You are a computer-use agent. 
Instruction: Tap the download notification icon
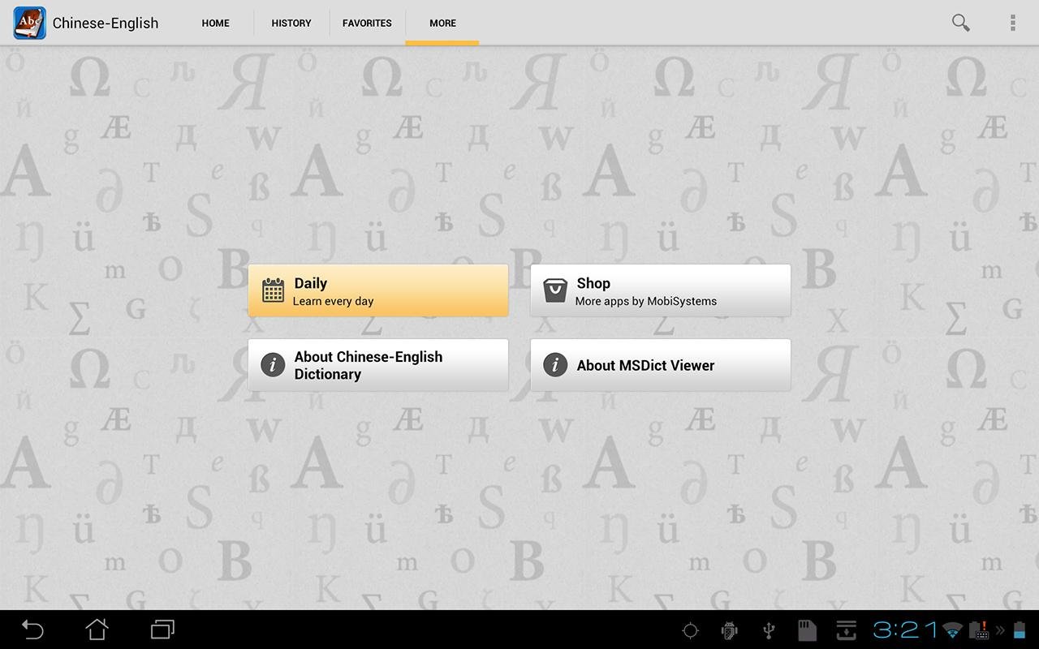click(846, 630)
